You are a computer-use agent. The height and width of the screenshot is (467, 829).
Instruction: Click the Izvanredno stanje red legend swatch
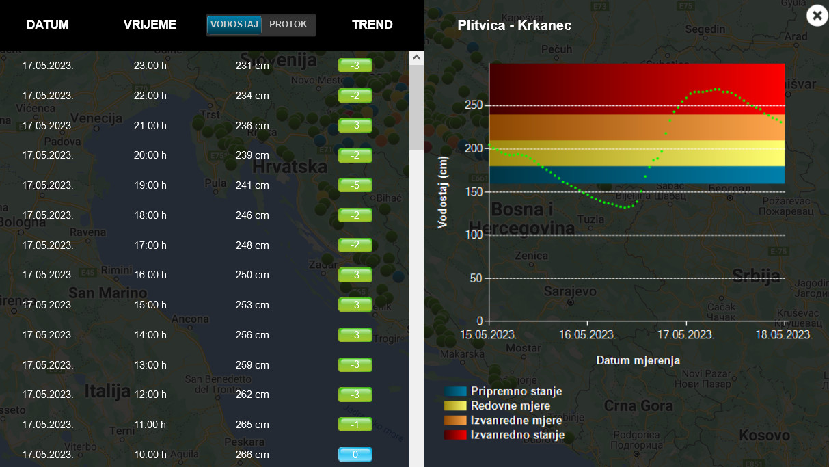pos(455,435)
